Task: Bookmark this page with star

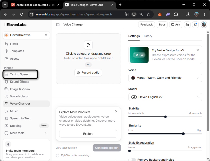Action: [x=148, y=14]
